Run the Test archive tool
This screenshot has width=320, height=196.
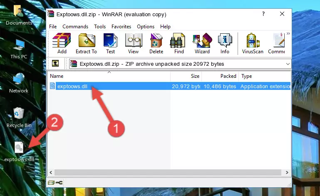[x=110, y=44]
